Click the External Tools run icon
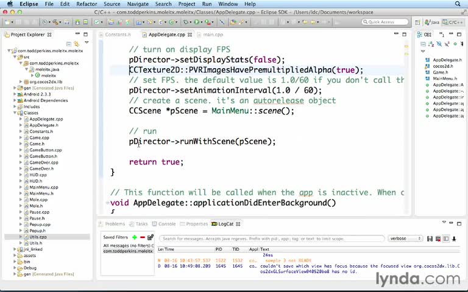Image resolution: width=468 pixels, height=292 pixels. pyautogui.click(x=207, y=22)
